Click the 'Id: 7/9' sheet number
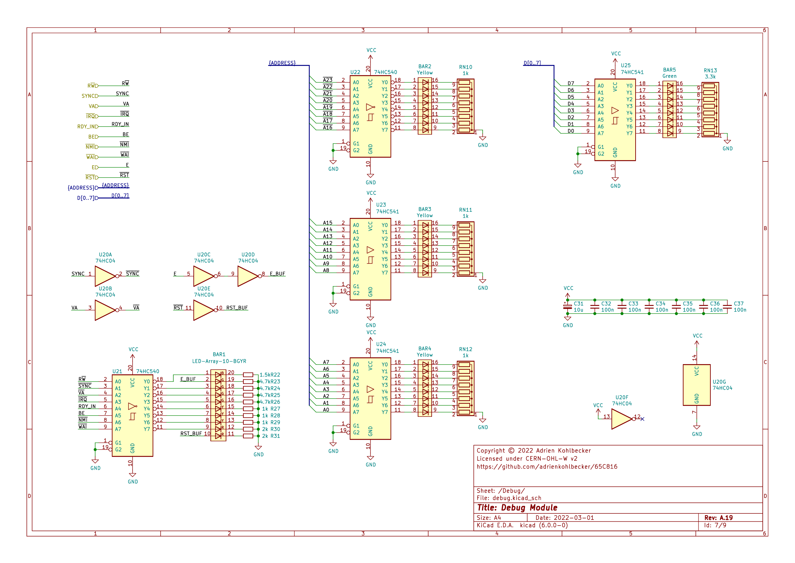The width and height of the screenshot is (795, 563). pos(715,525)
